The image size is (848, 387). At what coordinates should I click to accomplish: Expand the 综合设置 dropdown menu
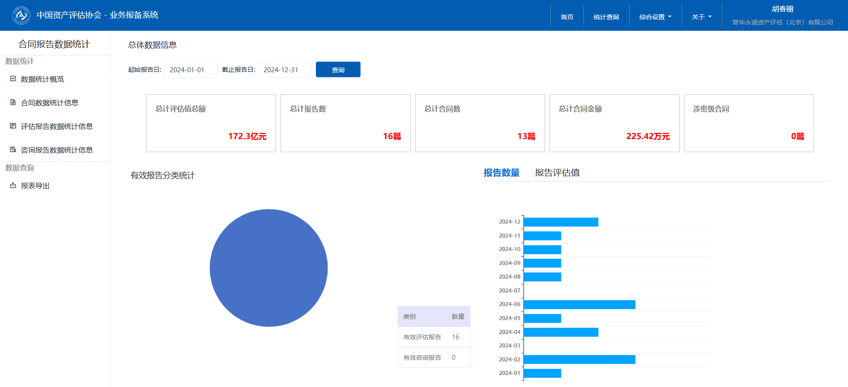[655, 17]
